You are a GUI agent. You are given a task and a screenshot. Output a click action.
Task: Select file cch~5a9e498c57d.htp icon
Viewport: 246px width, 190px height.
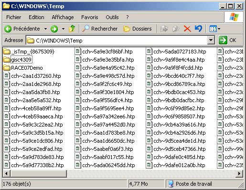point(78,76)
